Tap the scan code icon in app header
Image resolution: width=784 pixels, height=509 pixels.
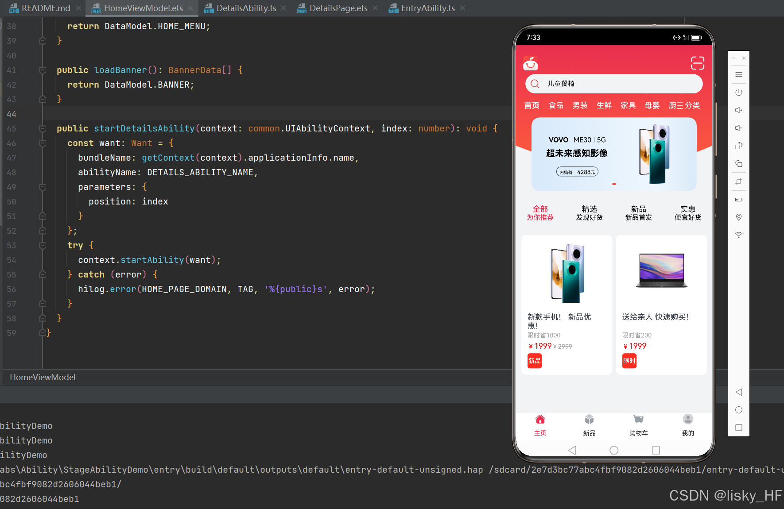click(697, 63)
